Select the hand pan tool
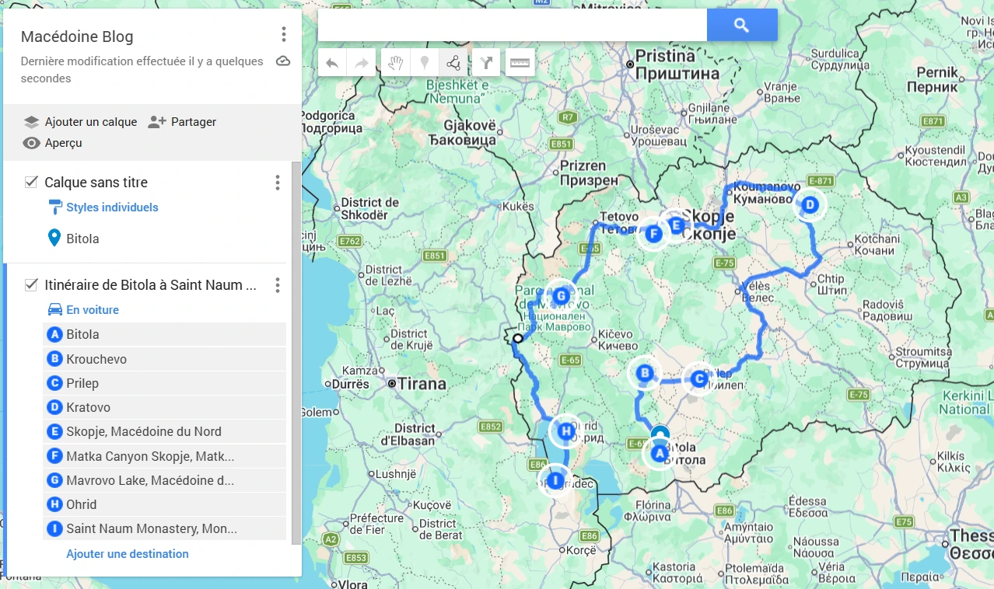Image resolution: width=994 pixels, height=589 pixels. [x=395, y=63]
